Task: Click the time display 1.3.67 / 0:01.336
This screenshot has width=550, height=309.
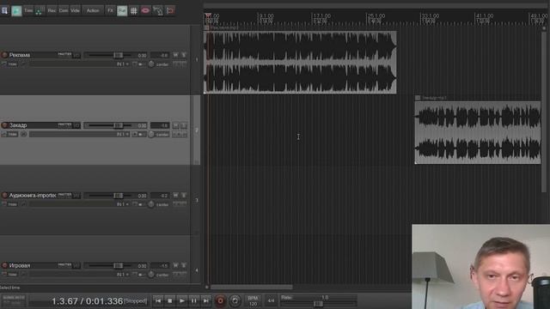Action: tap(88, 301)
